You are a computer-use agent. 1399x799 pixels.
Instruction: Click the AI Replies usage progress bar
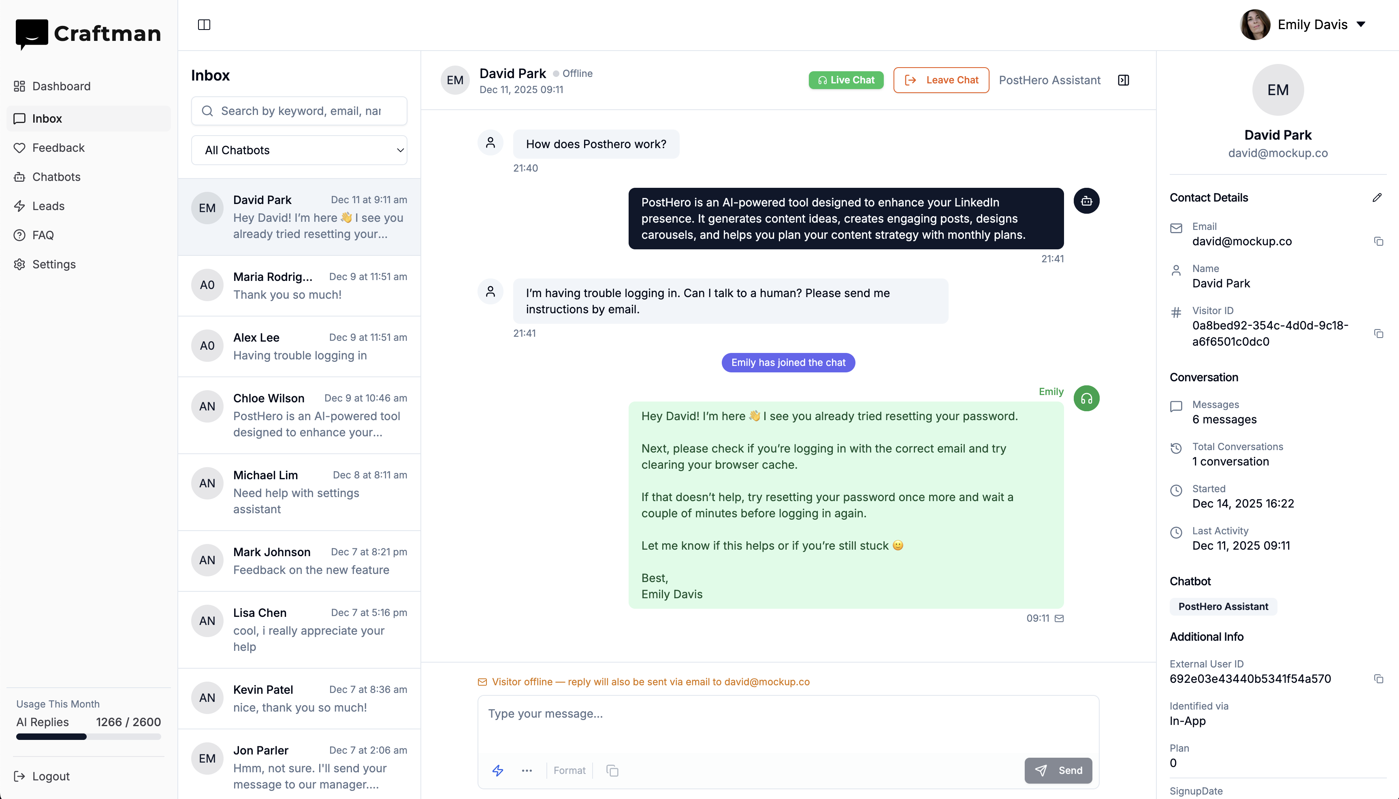[x=88, y=737]
